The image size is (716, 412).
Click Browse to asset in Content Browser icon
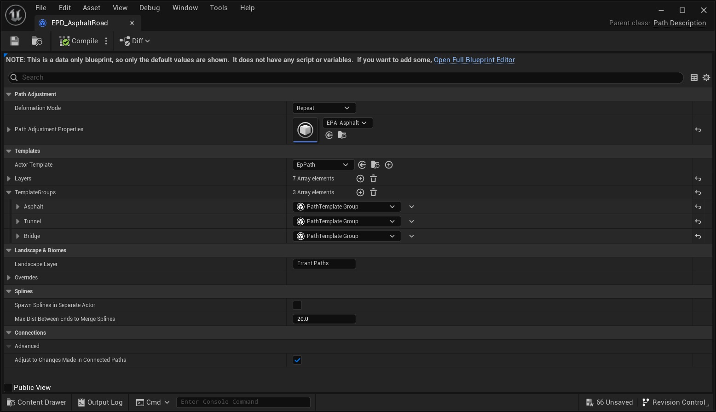37,41
